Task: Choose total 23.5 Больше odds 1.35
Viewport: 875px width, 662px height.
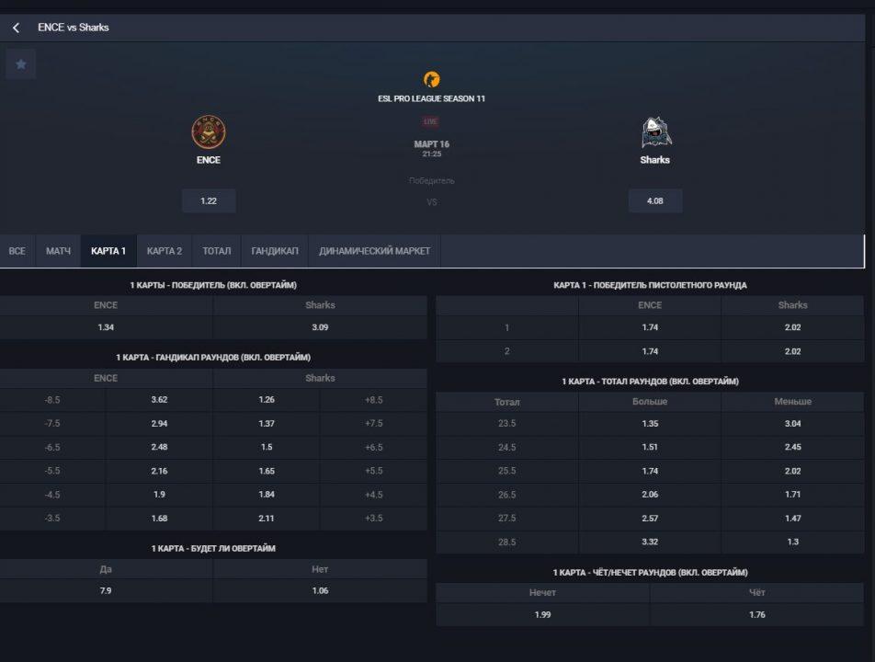Action: point(650,424)
